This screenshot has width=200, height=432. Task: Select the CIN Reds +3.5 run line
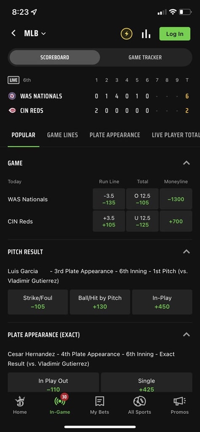109,221
